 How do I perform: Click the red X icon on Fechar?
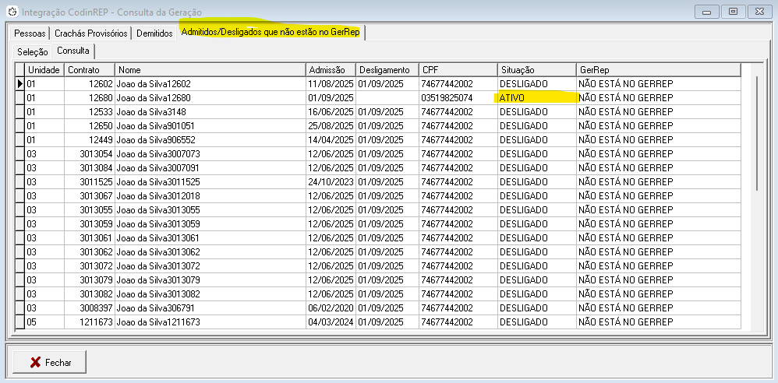34,363
